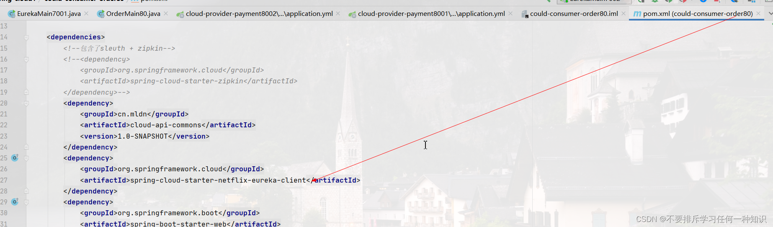Viewport: 773px width, 227px height.
Task: Click the commented org.springframework.cloud groupId on line 17
Action: point(172,70)
